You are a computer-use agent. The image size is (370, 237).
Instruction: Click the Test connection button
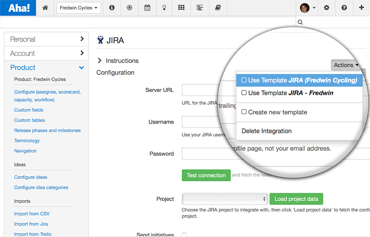point(206,175)
